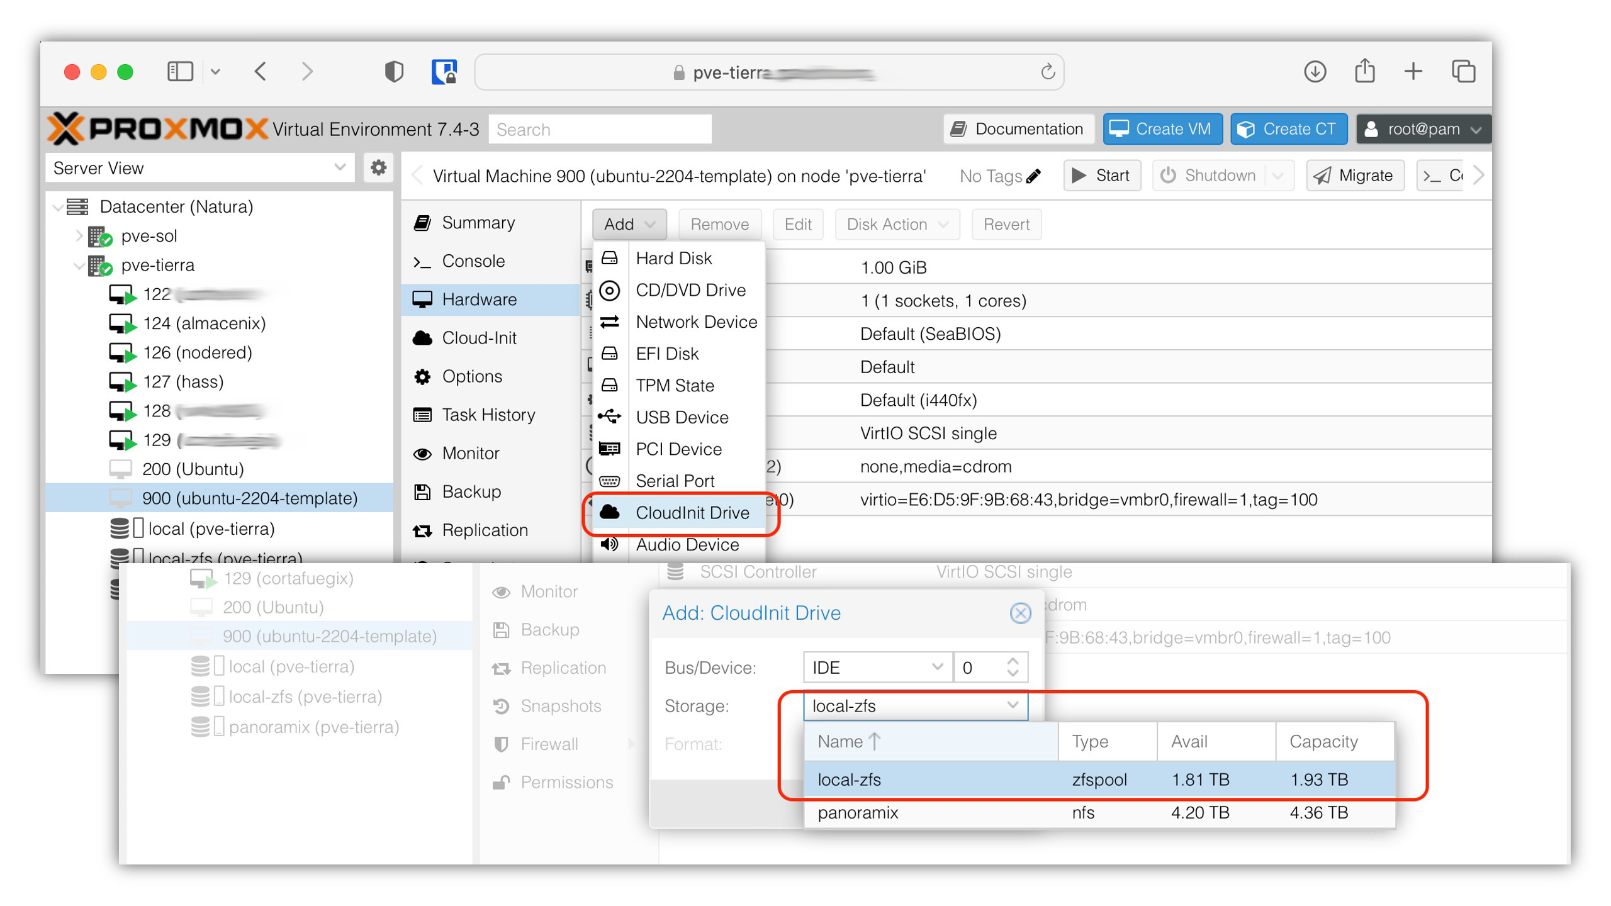Open the Storage combo box showing local-zfs
This screenshot has height=906, width=1611.
915,706
